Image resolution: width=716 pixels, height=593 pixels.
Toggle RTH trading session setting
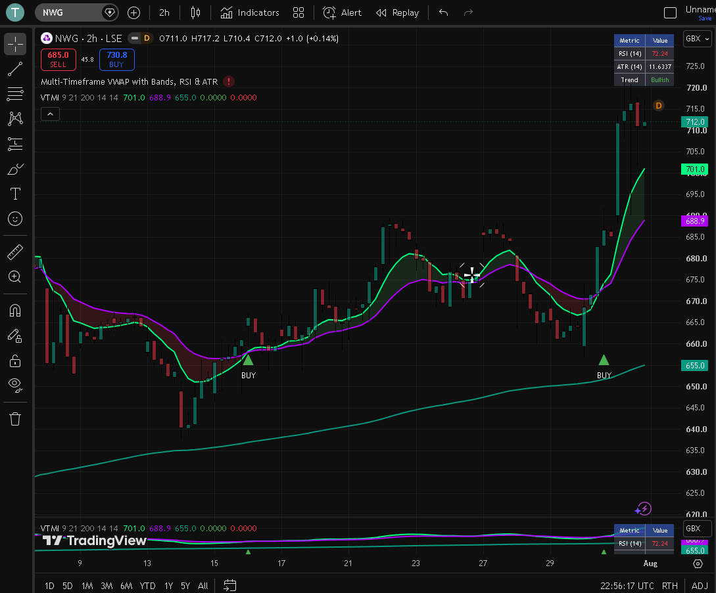point(670,586)
